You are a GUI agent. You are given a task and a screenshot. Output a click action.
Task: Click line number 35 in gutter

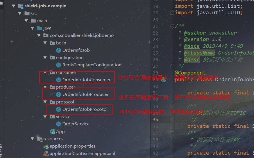[x=155, y=120]
